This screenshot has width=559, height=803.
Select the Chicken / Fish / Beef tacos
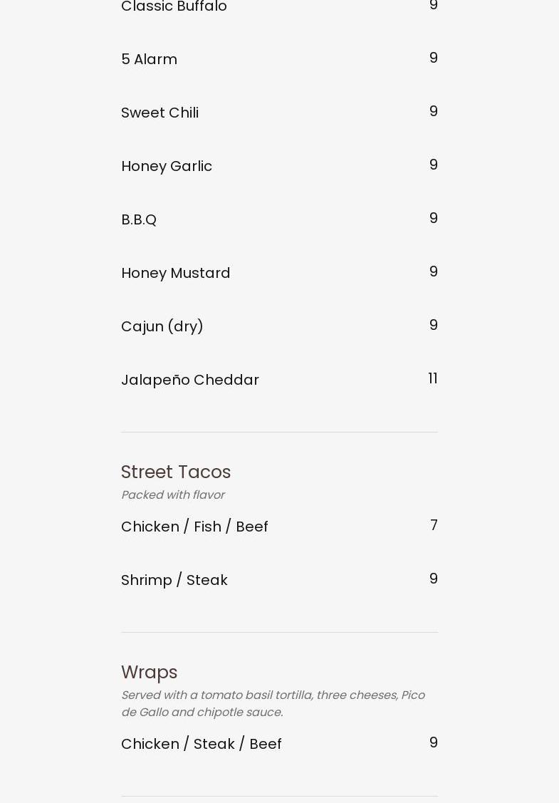[x=194, y=527]
